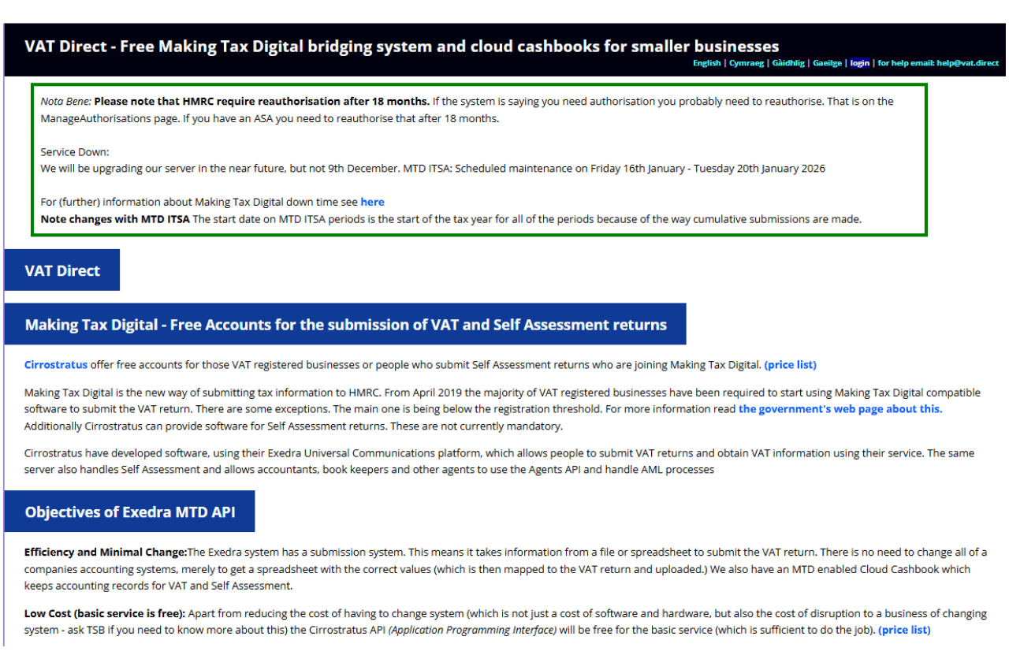Screen dimensions: 1009x670
Task: Select the Gàidhlig language option
Action: pos(788,63)
